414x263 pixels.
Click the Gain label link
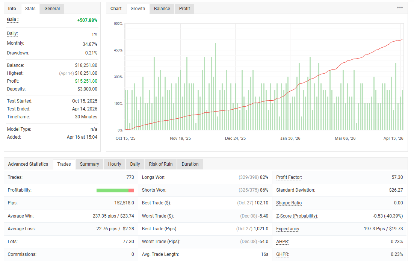pos(13,20)
